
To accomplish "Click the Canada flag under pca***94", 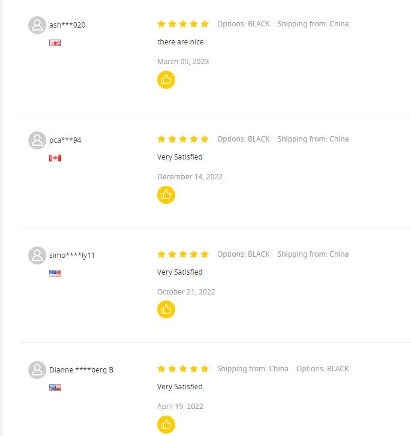I will (x=55, y=158).
